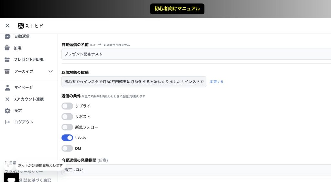Click the マイページ person icon
Image resolution: width=331 pixels, height=182 pixels.
(x=7, y=87)
